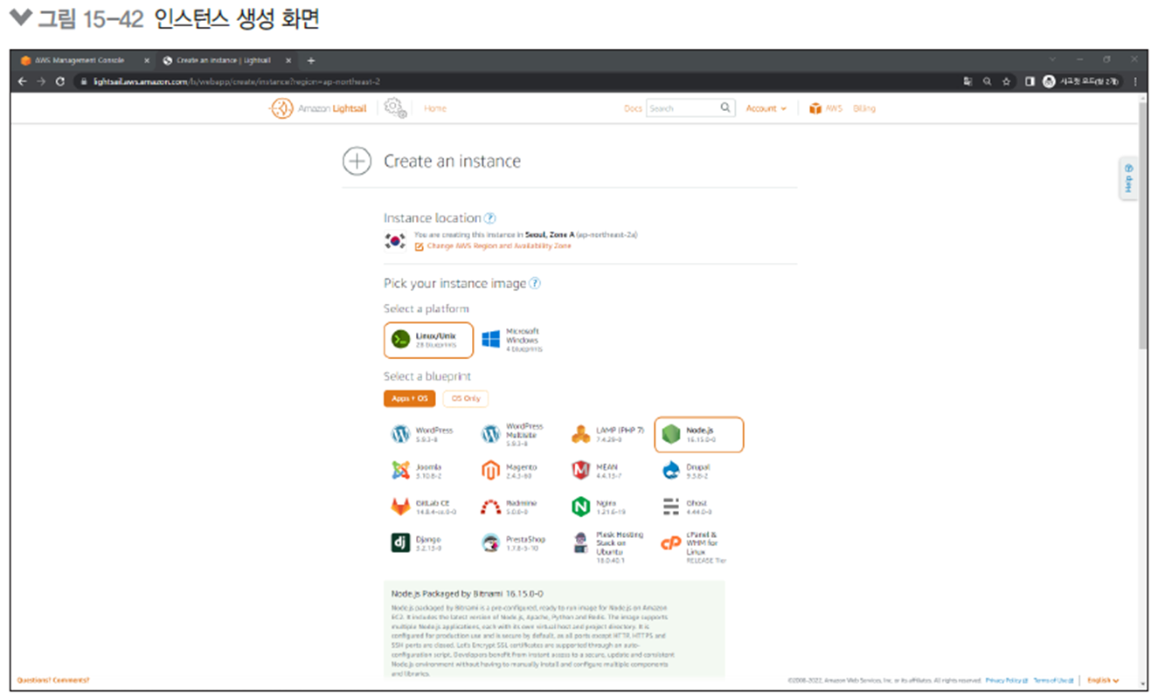The height and width of the screenshot is (697, 1158).
Task: Open the Terms of Use link
Action: (1053, 680)
